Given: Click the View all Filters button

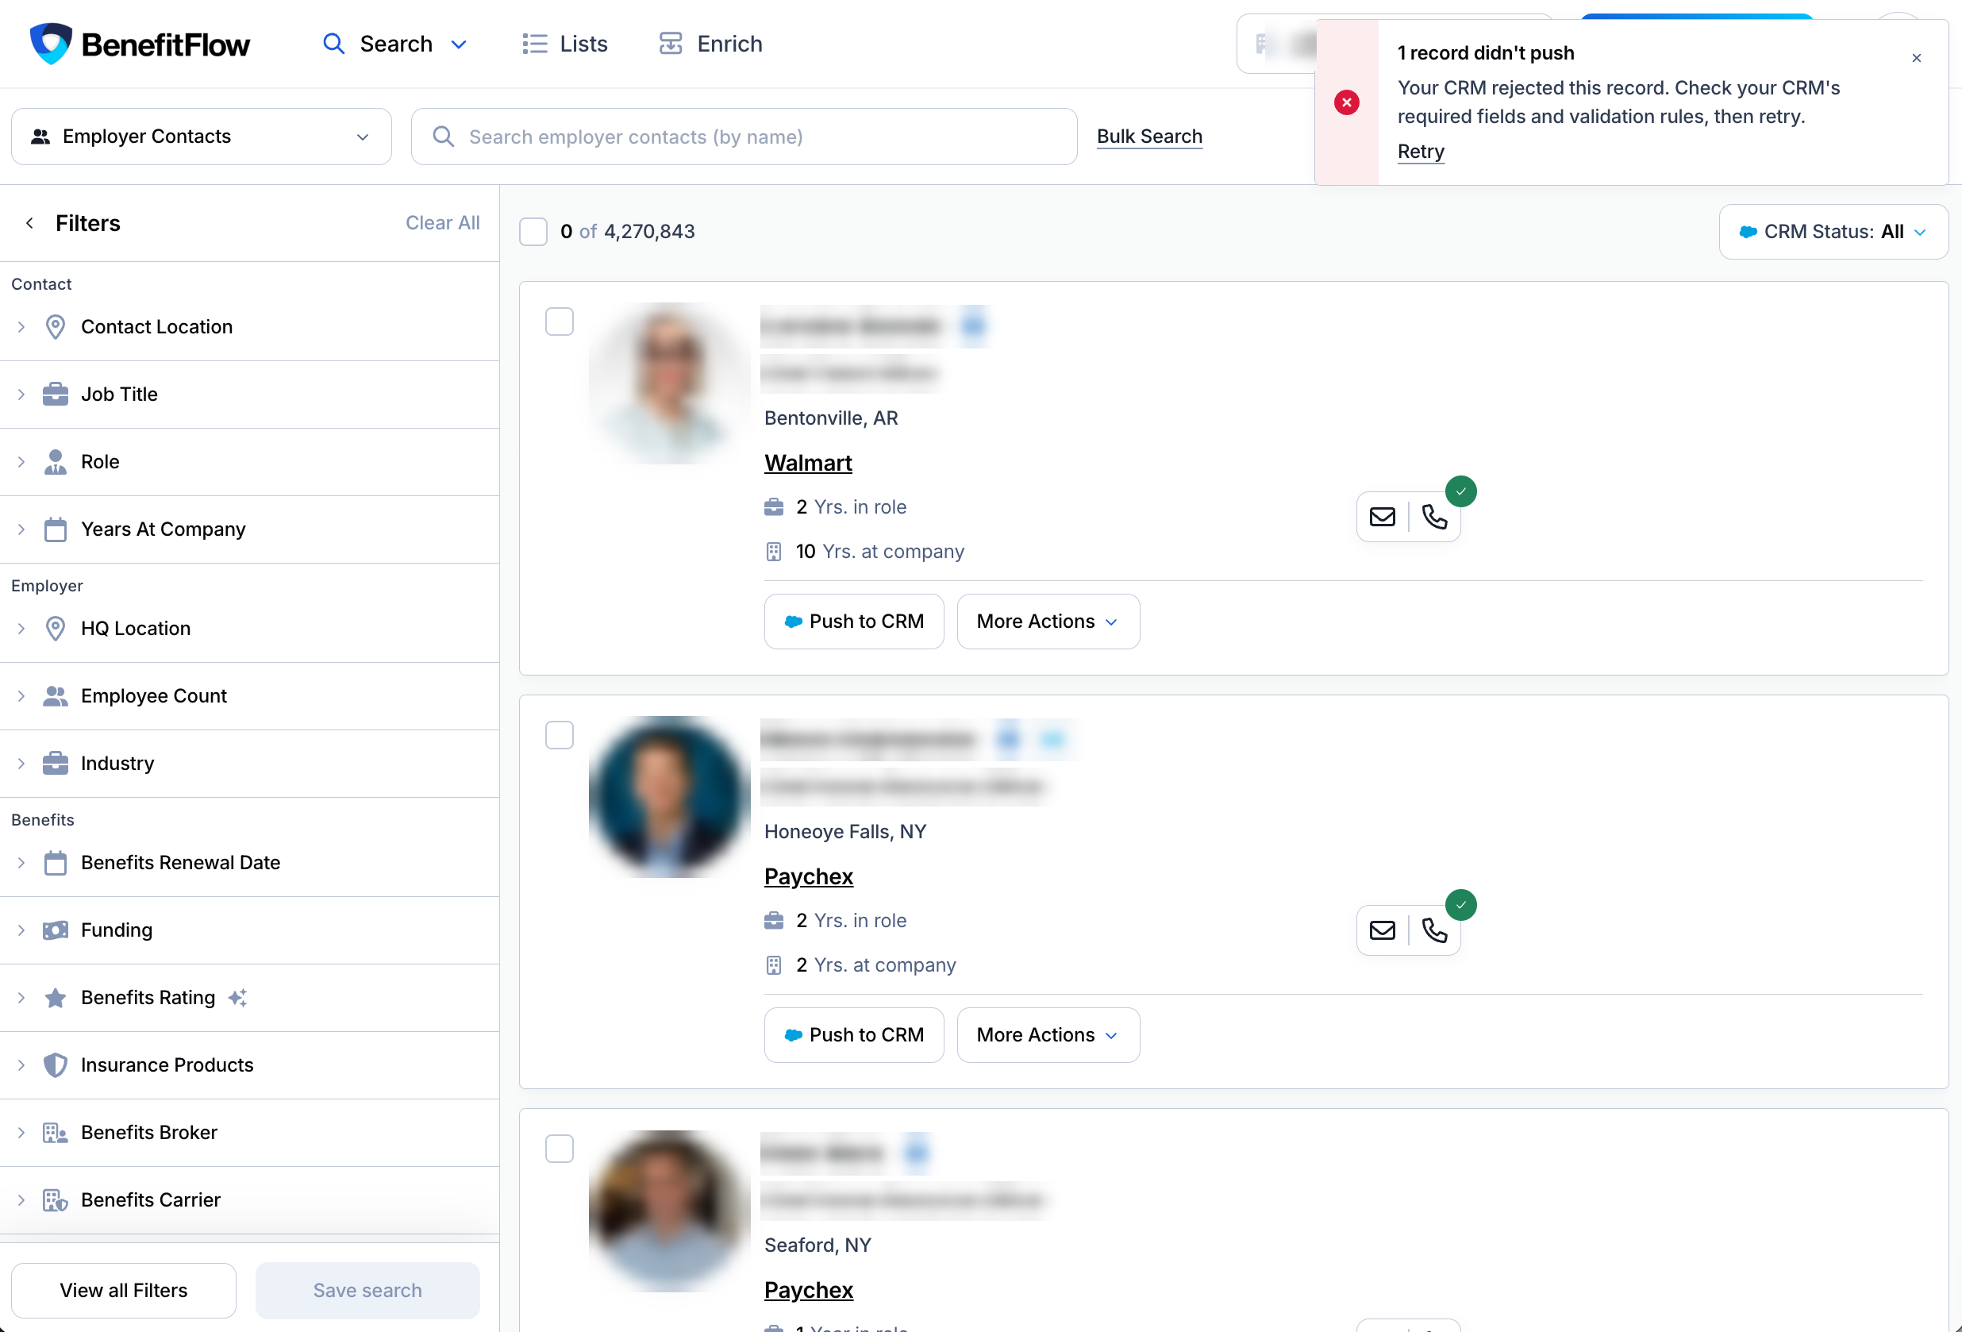Looking at the screenshot, I should point(123,1291).
